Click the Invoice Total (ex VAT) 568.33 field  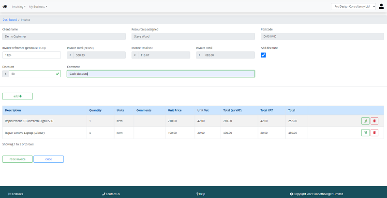(100, 55)
